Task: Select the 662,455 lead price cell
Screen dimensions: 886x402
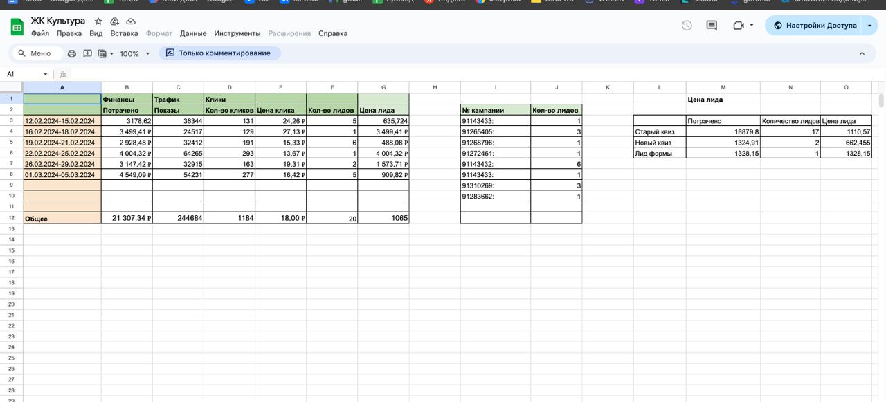Action: tap(846, 143)
